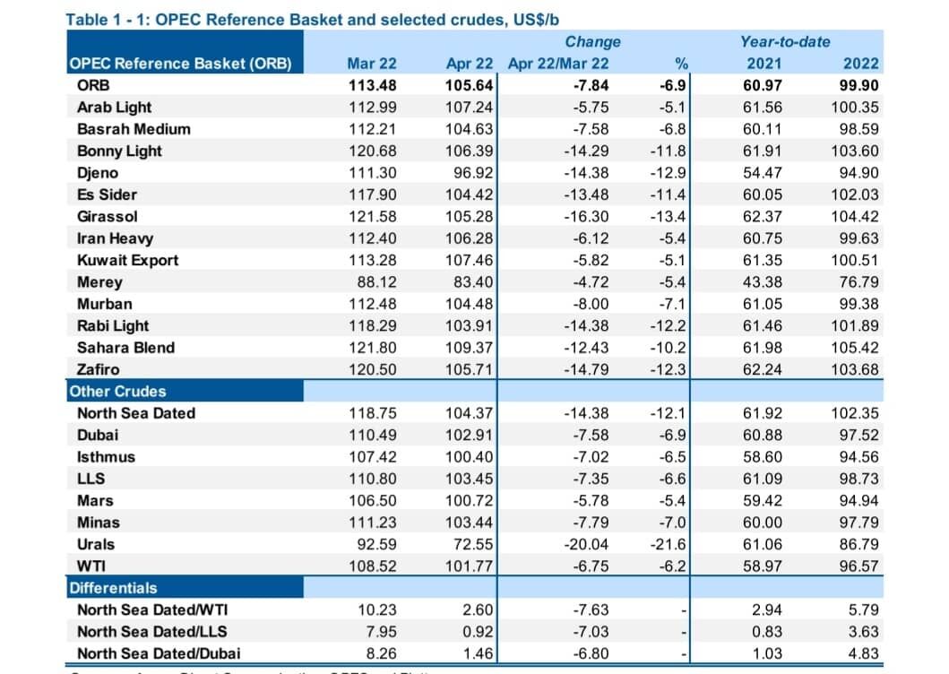Click the 'North Sea Dated/Dubai' row label
Viewport: 949px width, 674px height.
click(159, 653)
